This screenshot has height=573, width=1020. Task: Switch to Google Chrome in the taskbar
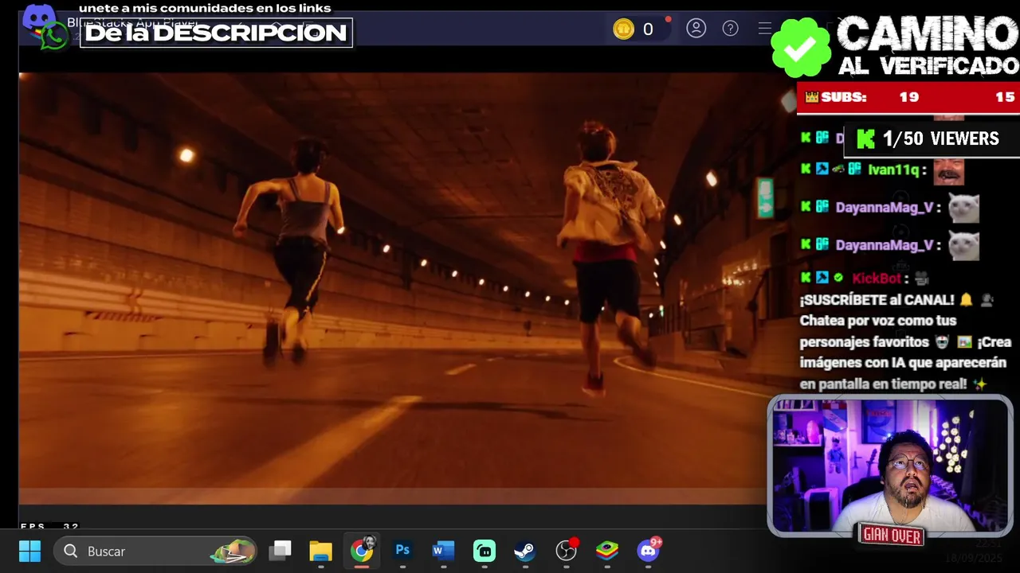[x=362, y=551]
